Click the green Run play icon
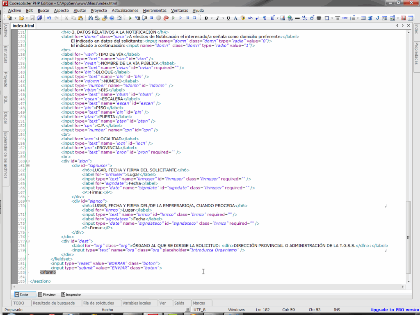This screenshot has height=315, width=420. click(130, 18)
